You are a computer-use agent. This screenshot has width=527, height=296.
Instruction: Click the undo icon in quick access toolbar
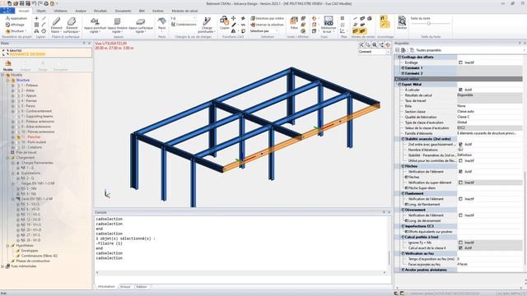[x=34, y=3]
